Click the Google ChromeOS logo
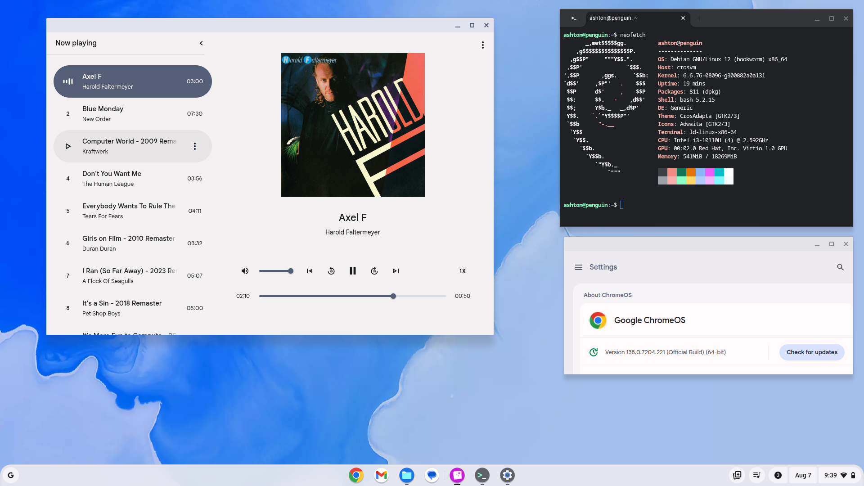This screenshot has width=864, height=486. (x=598, y=320)
